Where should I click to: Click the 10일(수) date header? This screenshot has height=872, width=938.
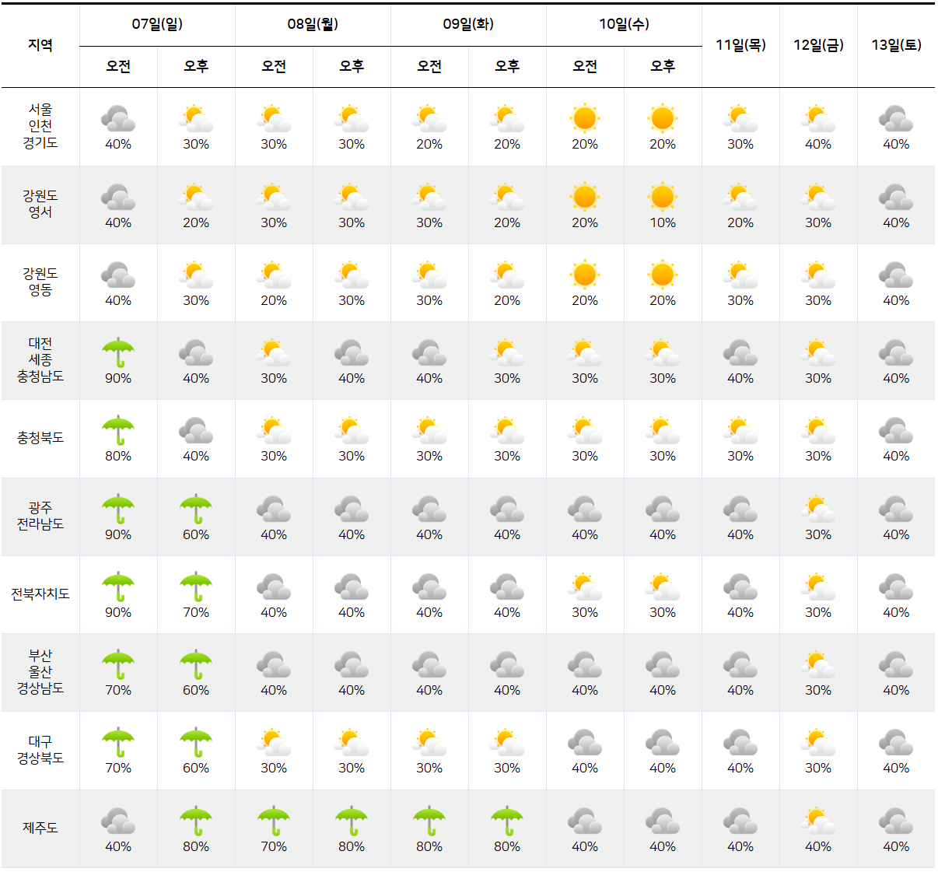(624, 24)
